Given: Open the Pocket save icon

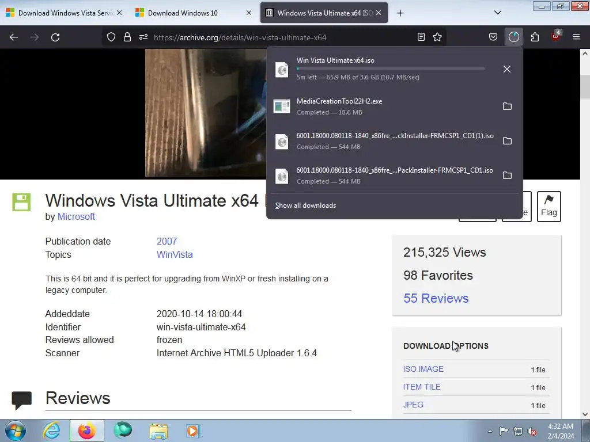Looking at the screenshot, I should (x=493, y=37).
